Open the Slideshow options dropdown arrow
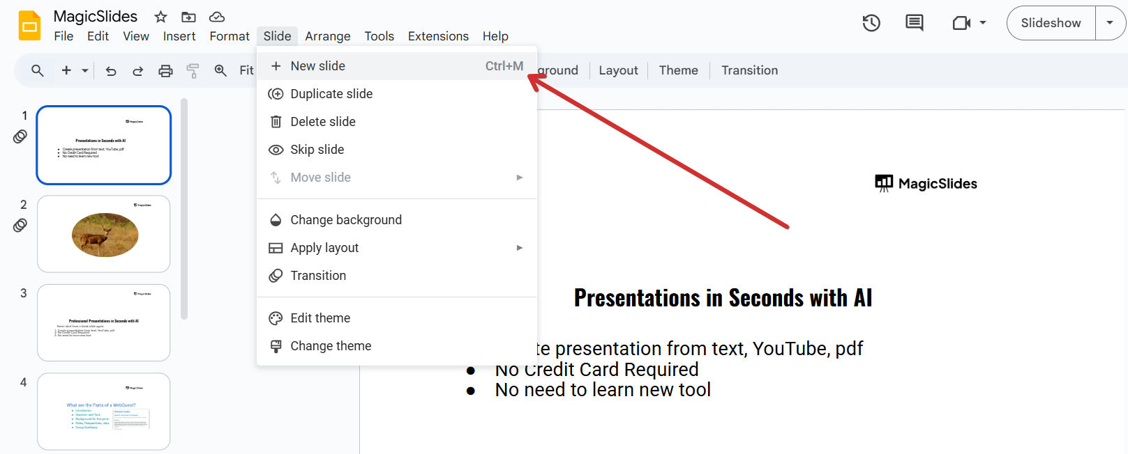Screen dimensions: 1128x454 [x=1110, y=23]
